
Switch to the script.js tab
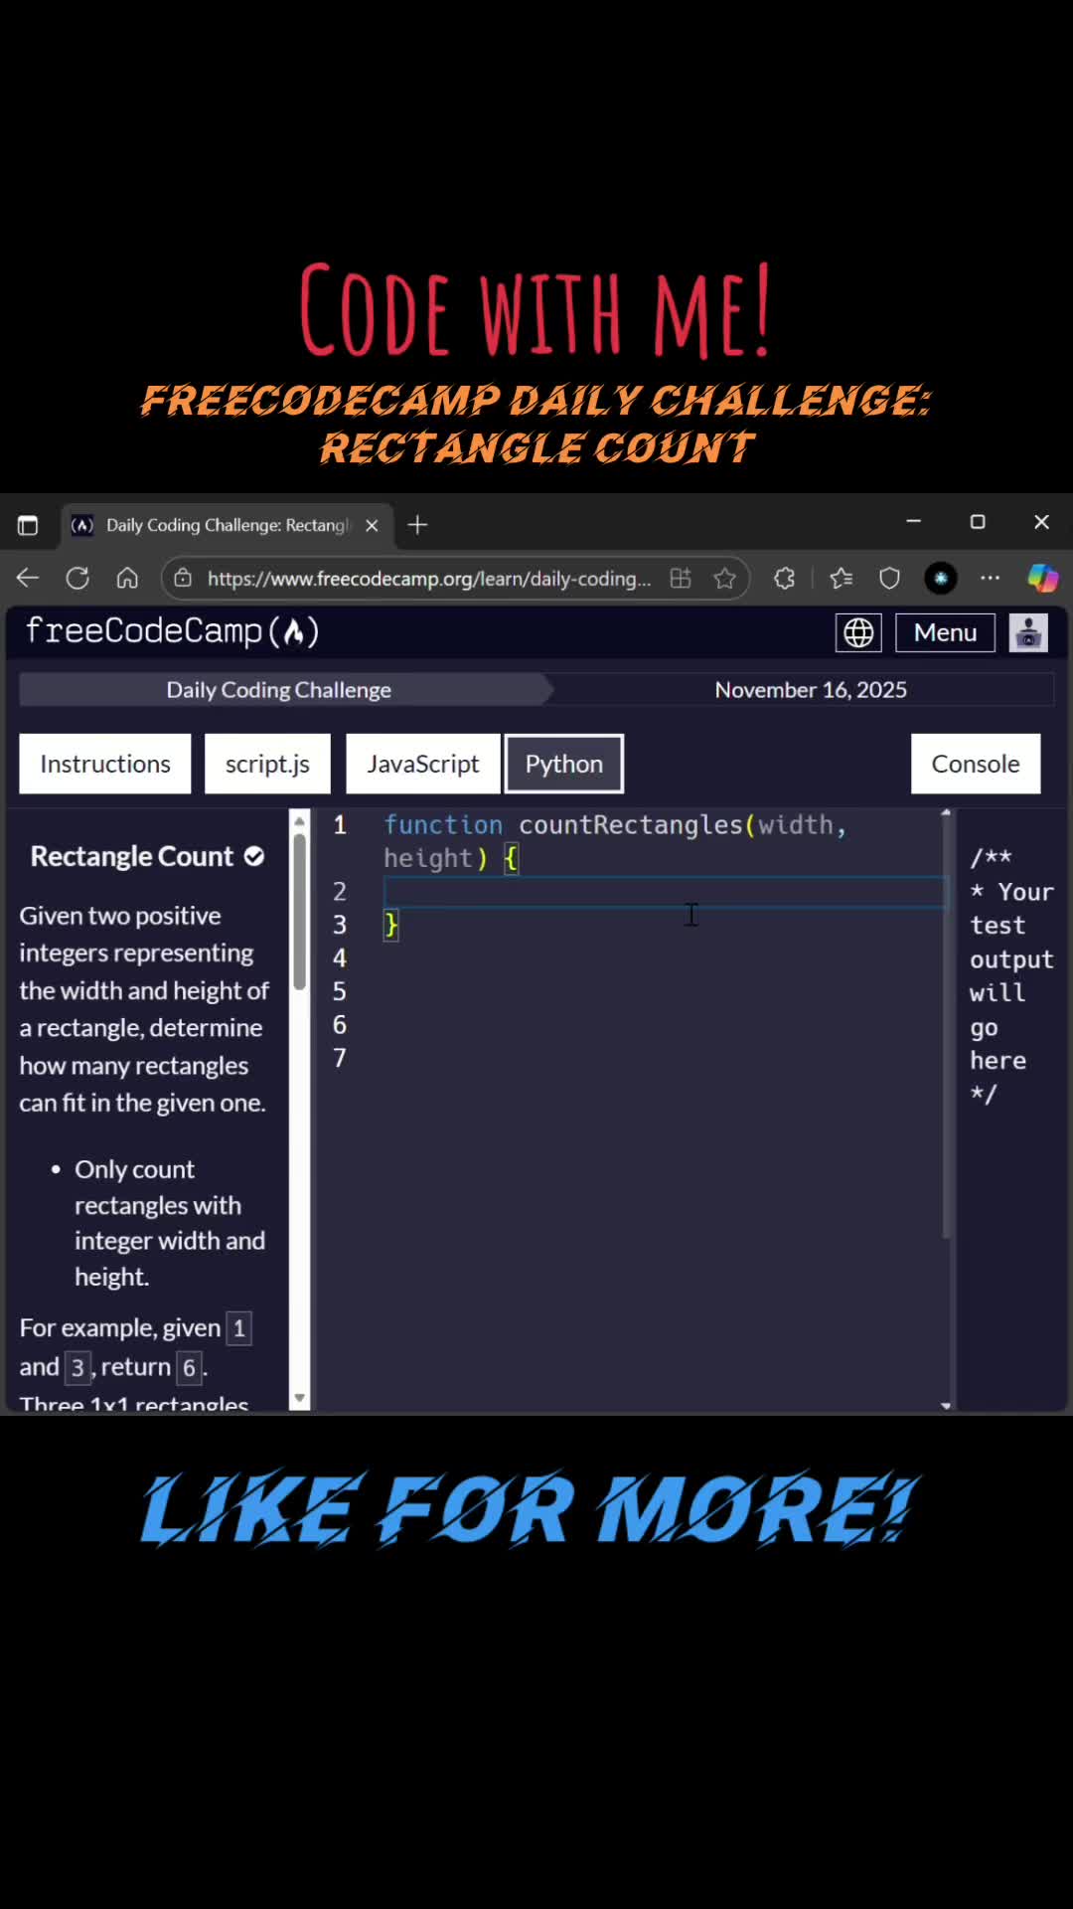[267, 764]
